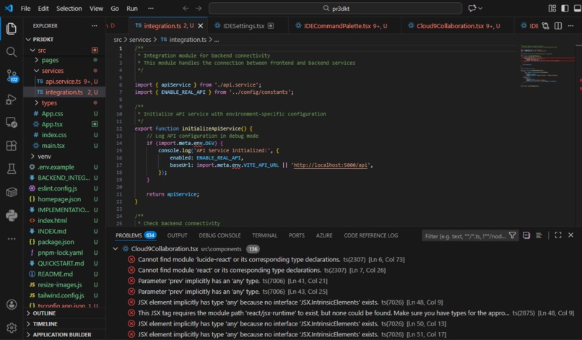
Task: Click the VS Code logo icon
Action: (x=9, y=8)
